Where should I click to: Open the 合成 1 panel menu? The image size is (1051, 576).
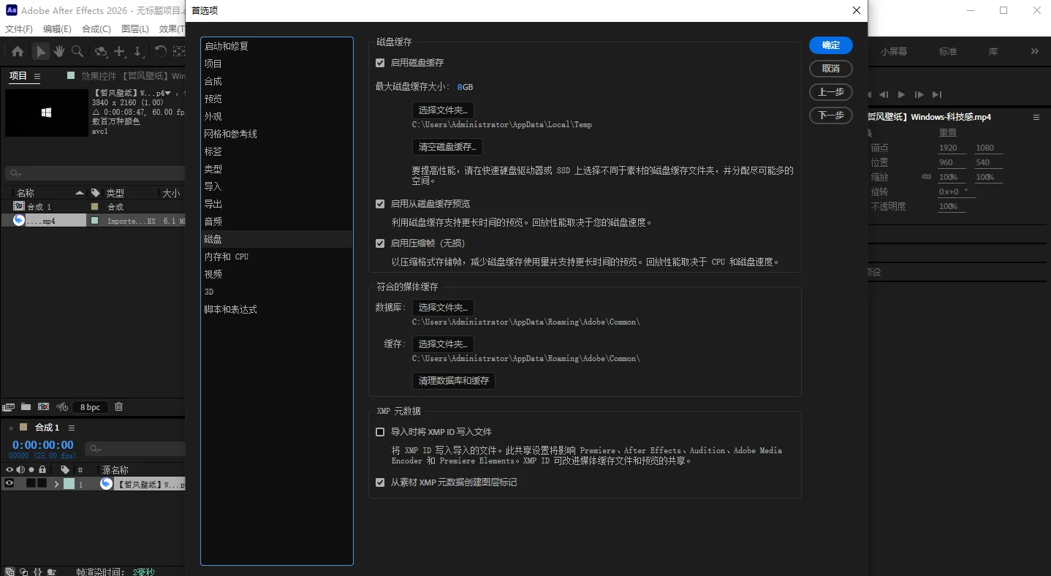71,427
